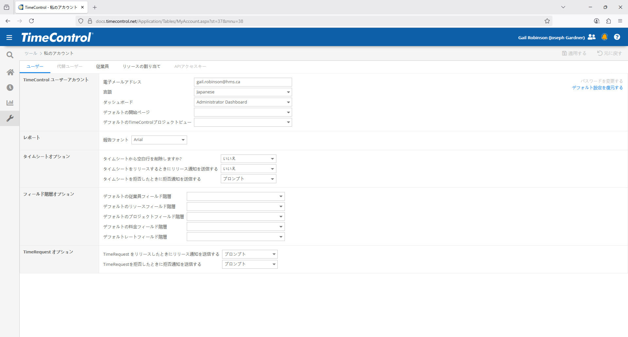Image resolution: width=628 pixels, height=337 pixels.
Task: Open the hamburger navigation menu
Action: coord(9,38)
